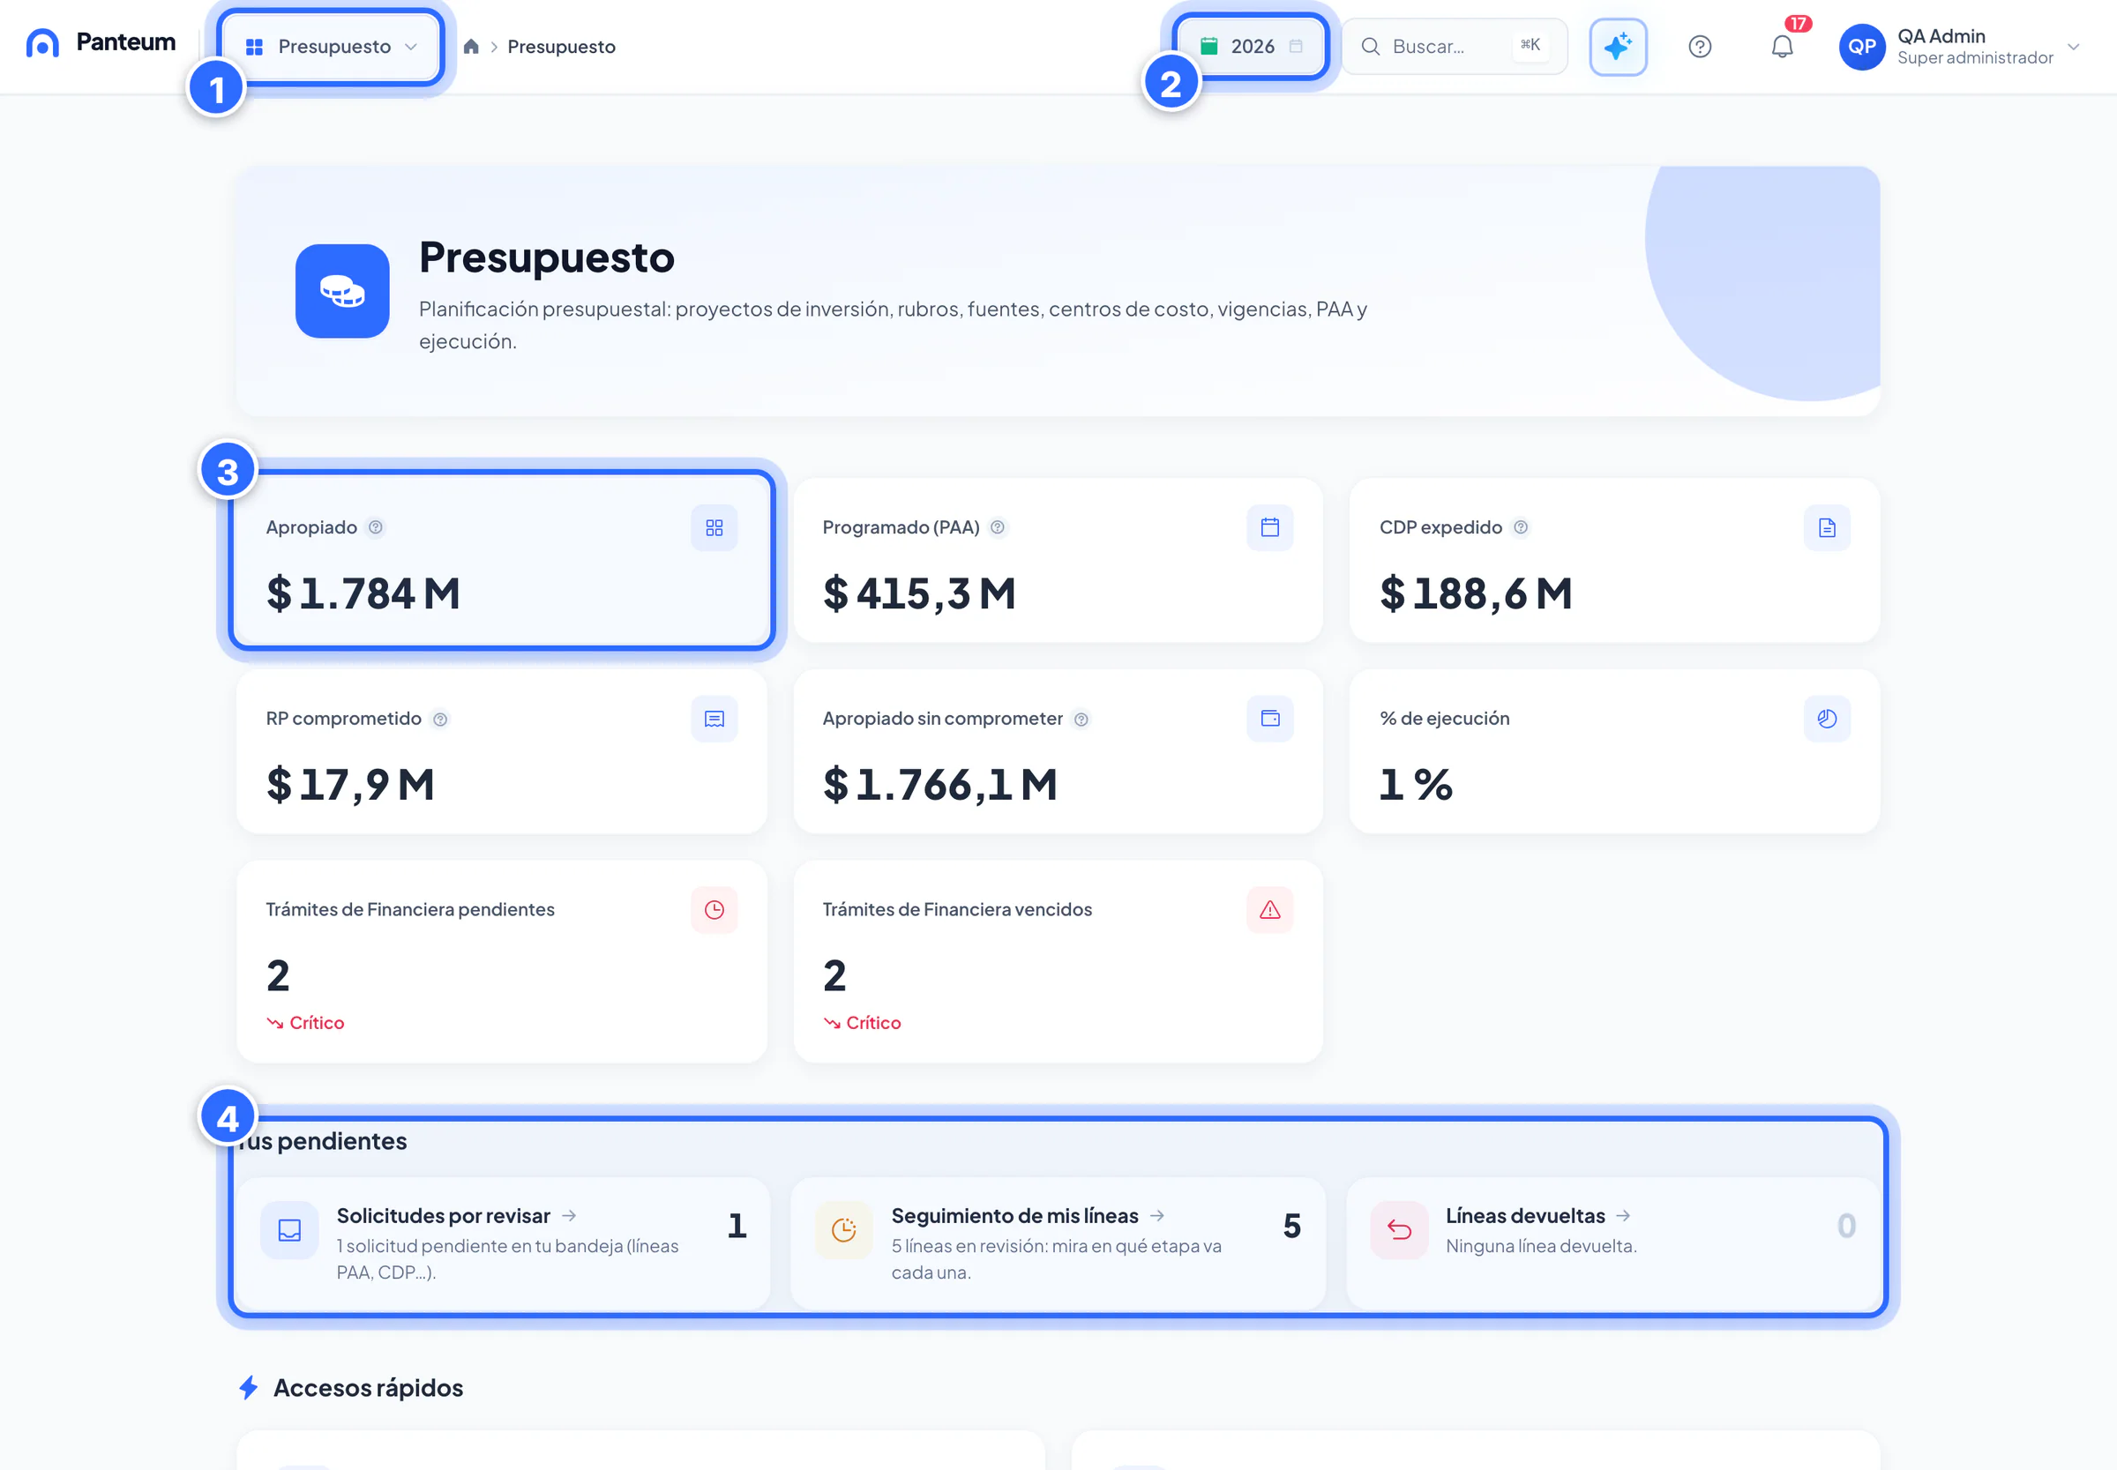
Task: Focus the Buscar search field
Action: click(1454, 46)
